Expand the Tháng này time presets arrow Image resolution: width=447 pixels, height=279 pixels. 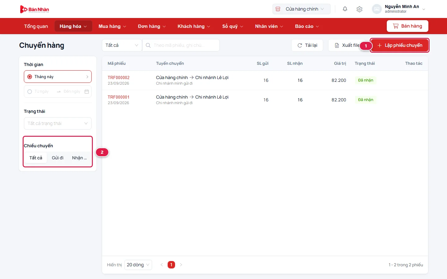[x=87, y=77]
